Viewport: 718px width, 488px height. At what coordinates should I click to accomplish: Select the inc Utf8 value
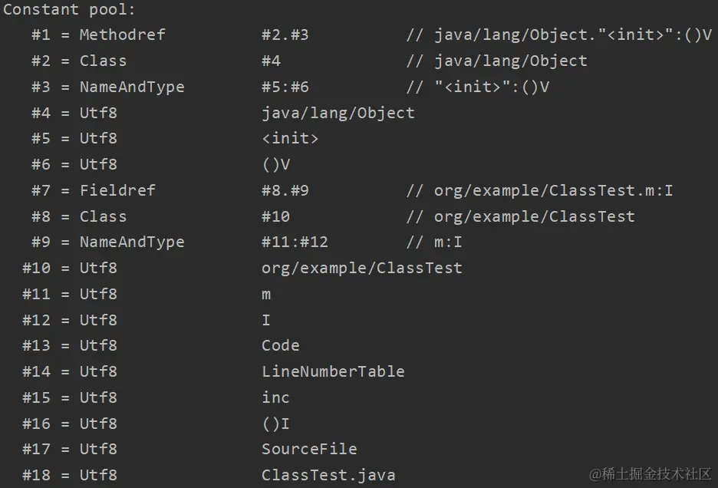point(275,397)
